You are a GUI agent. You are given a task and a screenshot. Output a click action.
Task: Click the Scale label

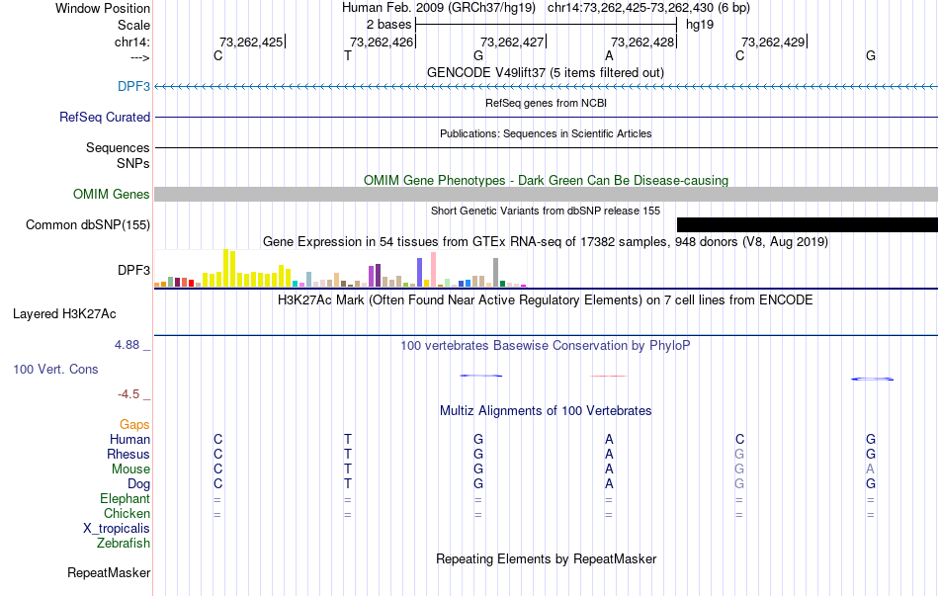click(x=134, y=25)
